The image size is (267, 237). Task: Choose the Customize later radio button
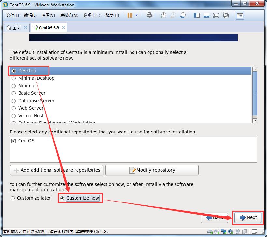[x=13, y=198]
